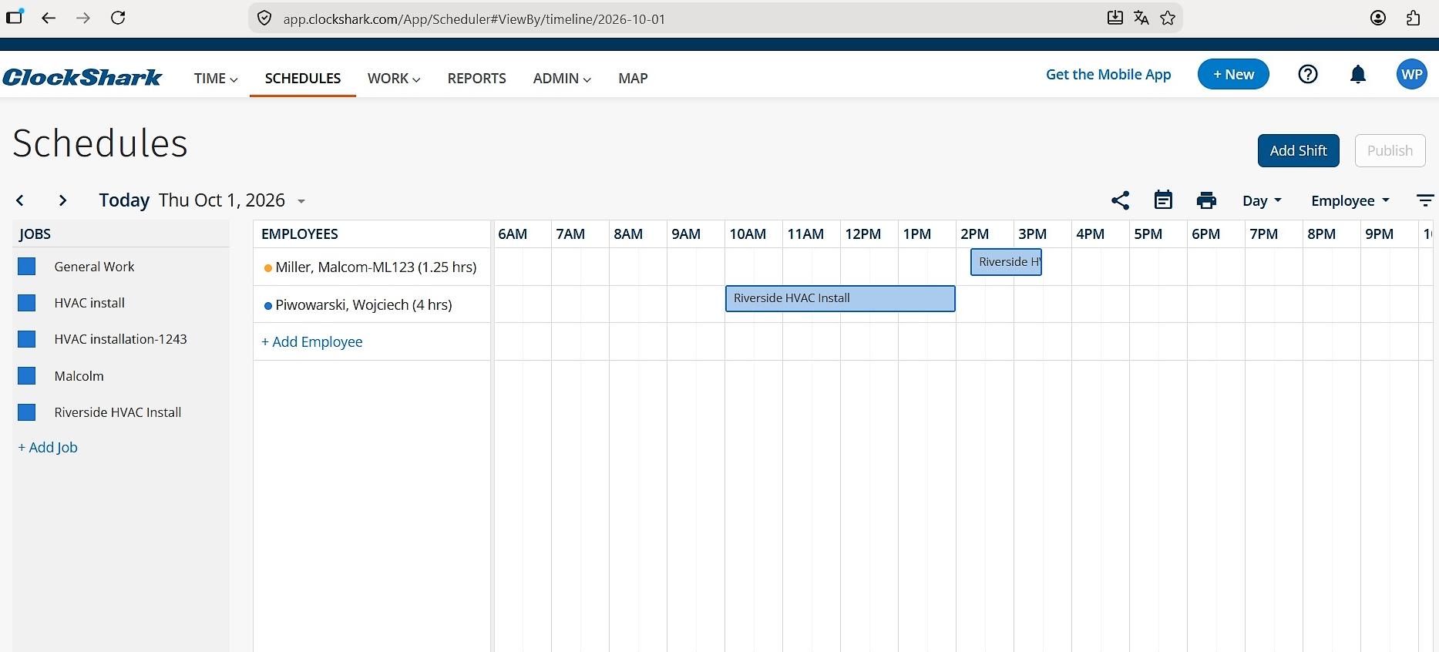The height and width of the screenshot is (652, 1439).
Task: Click the JOBS panel header
Action: pyautogui.click(x=35, y=234)
